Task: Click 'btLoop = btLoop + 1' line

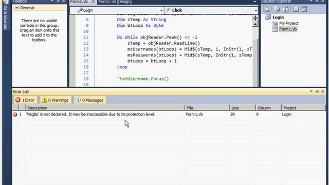Action: 152,61
